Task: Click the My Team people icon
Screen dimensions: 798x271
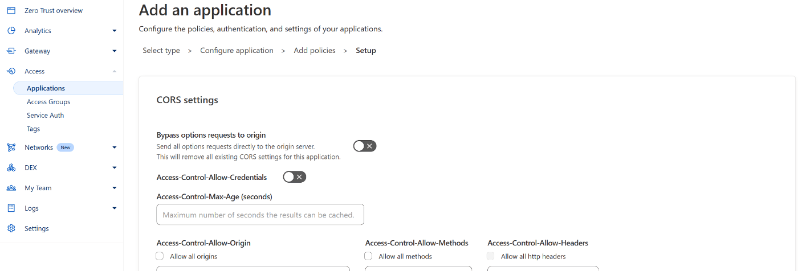Action: tap(11, 188)
